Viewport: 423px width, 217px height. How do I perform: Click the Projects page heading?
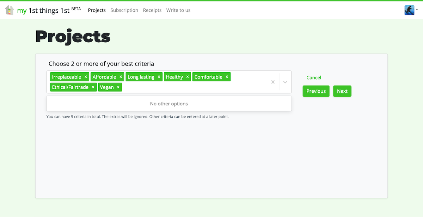tap(73, 37)
